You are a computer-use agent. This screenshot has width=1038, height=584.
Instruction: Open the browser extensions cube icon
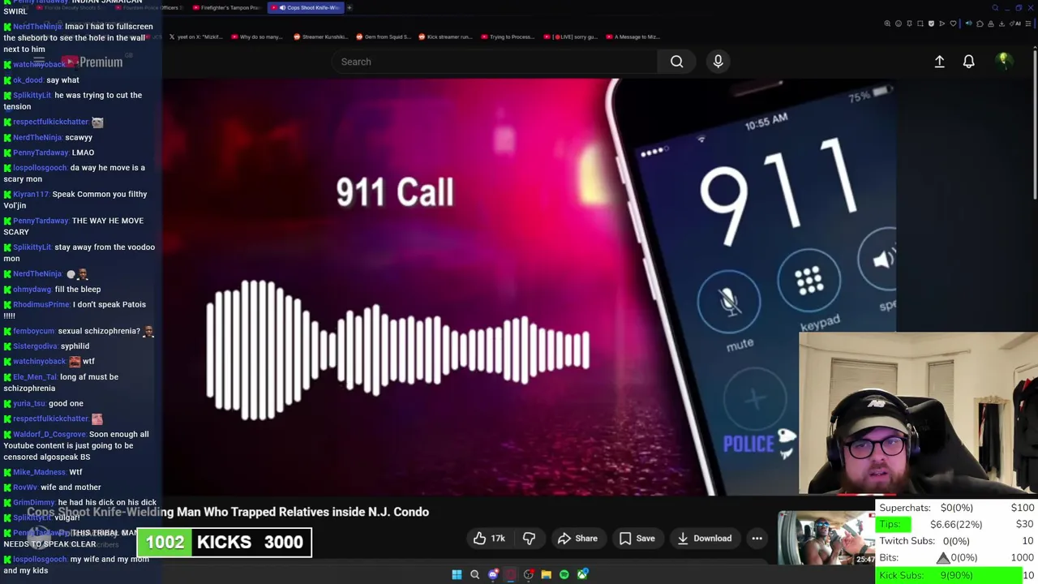(980, 24)
